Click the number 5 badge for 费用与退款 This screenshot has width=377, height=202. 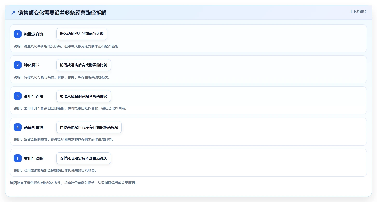pos(18,158)
